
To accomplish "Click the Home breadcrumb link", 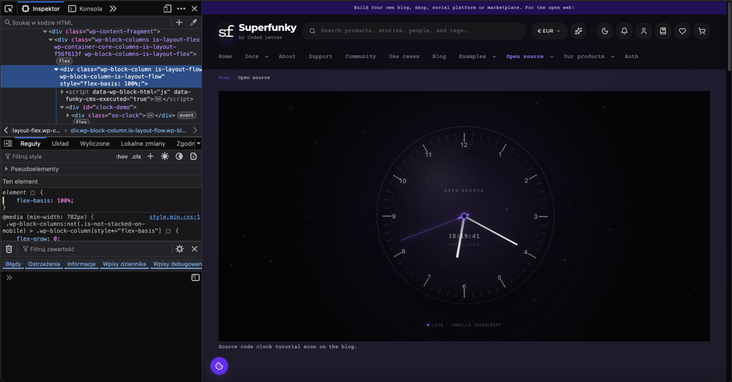I will tap(224, 77).
